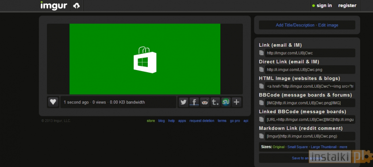Click the '0 views' stat text
The width and height of the screenshot is (373, 167).
click(99, 102)
